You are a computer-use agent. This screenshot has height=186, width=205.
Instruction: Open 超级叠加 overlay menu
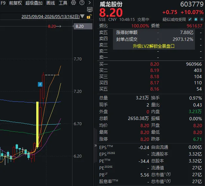point(34,3)
